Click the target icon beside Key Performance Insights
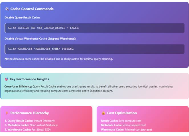 point(7,79)
